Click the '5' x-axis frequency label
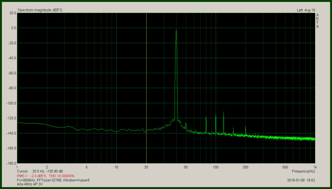 [x=86, y=167]
